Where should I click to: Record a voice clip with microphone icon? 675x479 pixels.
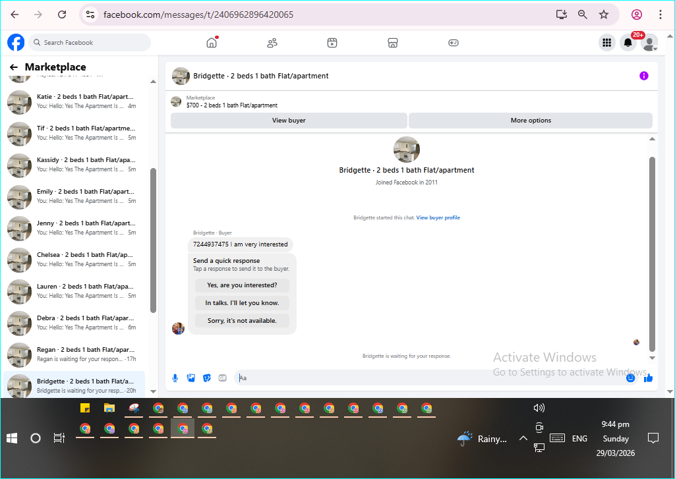tap(175, 378)
